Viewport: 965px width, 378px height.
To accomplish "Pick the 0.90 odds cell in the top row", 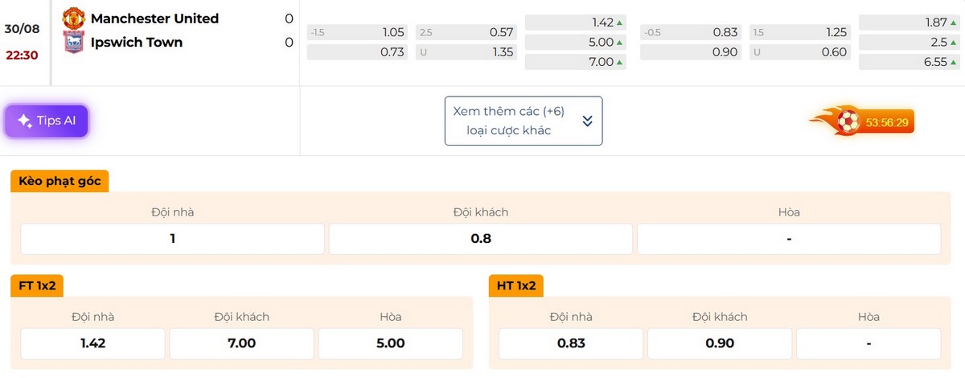I will tap(691, 51).
